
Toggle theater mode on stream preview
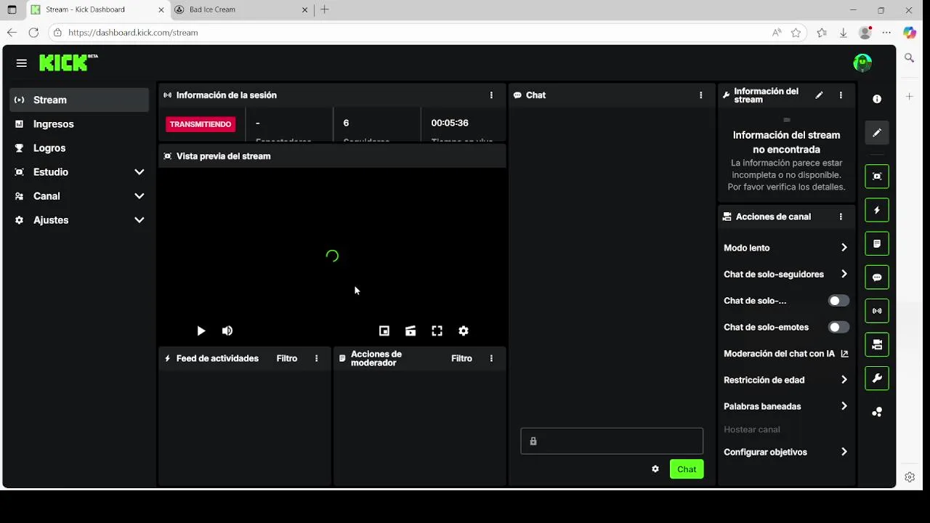pyautogui.click(x=411, y=331)
